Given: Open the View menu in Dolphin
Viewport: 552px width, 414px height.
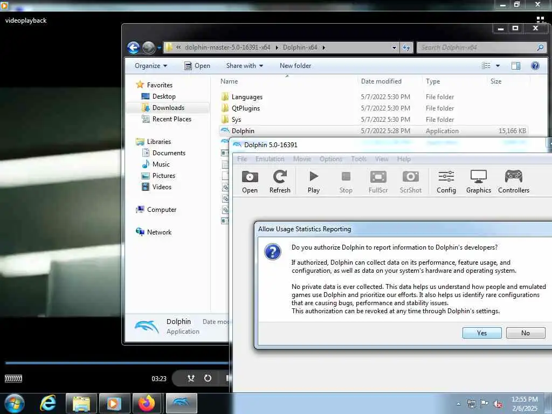Looking at the screenshot, I should (x=382, y=159).
